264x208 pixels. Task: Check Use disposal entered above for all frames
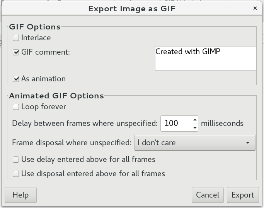coord(16,174)
